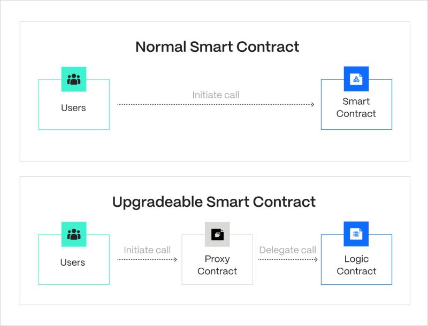Click the "Normal Smart Contract" heading
Image resolution: width=428 pixels, height=326 pixels.
[217, 46]
